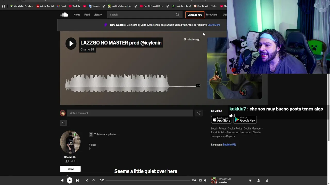This screenshot has width=330, height=185.
Task: Follow the Learn More link in the banner
Action: click(214, 25)
